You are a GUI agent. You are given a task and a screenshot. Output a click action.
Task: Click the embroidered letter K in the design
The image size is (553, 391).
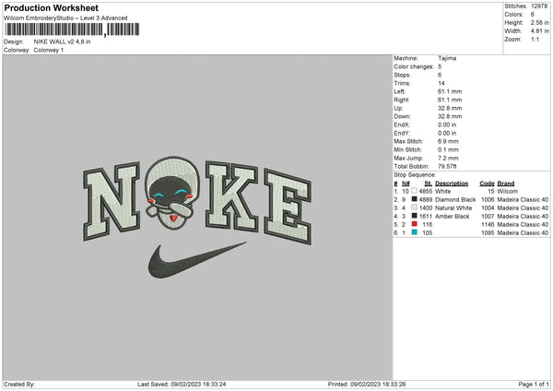[x=231, y=196]
